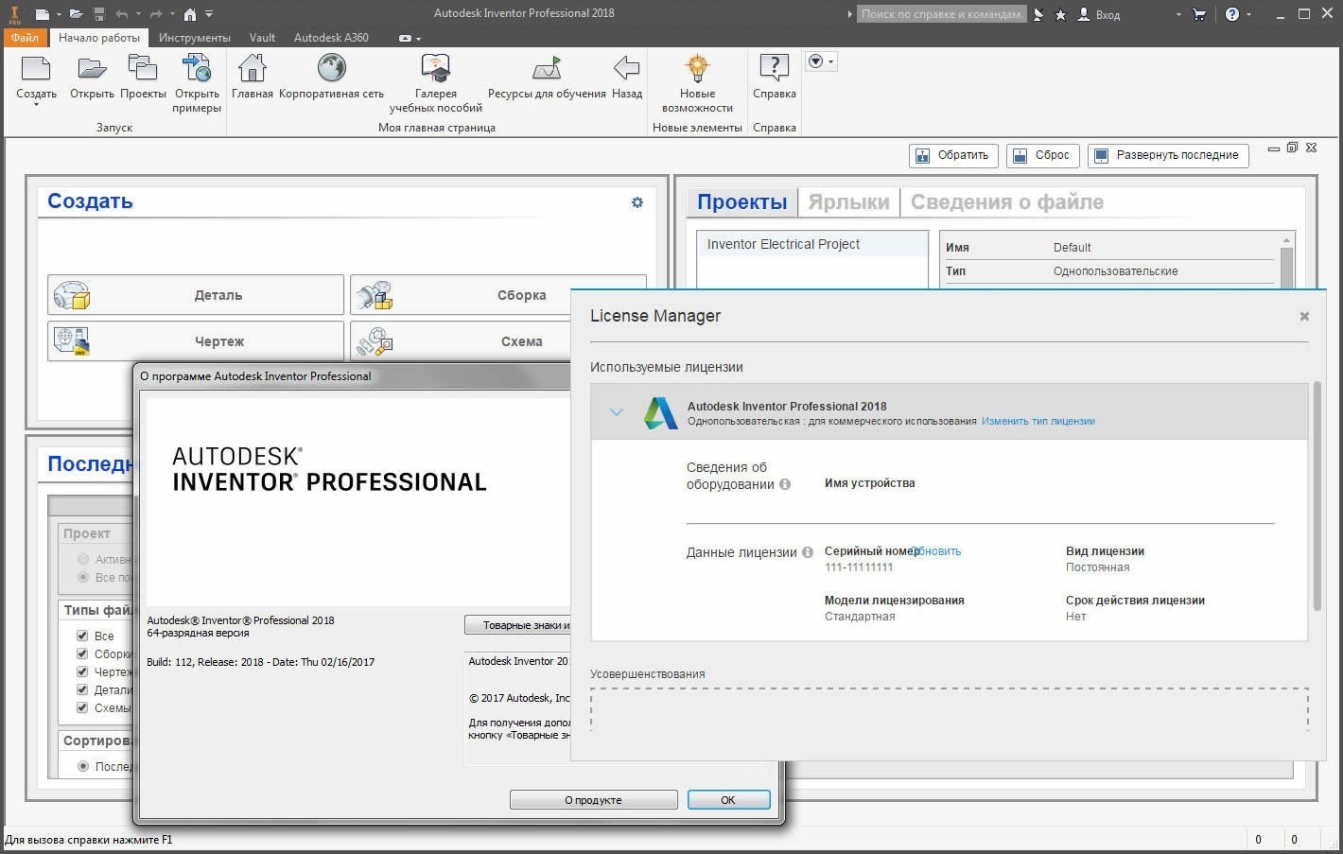Image resolution: width=1343 pixels, height=854 pixels.
Task: Open circled-arrow panel options dropdown in ribbon
Action: (x=820, y=61)
